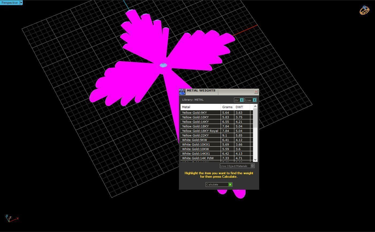Screen dimensions: 375x232
Task: Select the Yellow Gold:18KY row
Action: [x=217, y=126]
